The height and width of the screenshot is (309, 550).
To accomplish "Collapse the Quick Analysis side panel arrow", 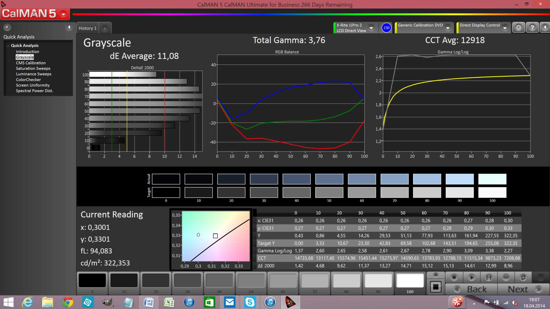I will pyautogui.click(x=69, y=27).
